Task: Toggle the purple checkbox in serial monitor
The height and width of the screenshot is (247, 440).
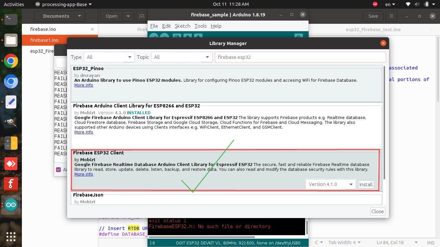Action: click(58, 169)
